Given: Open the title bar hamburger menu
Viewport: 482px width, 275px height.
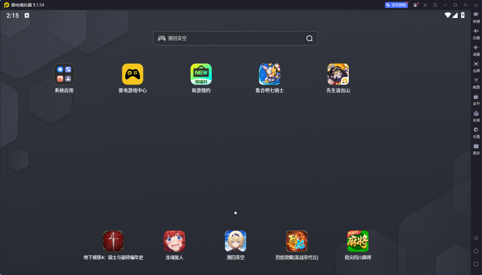Looking at the screenshot, I should [x=425, y=5].
